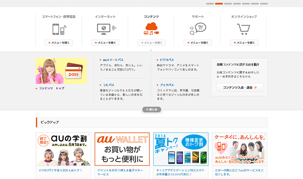Screen dimensions: 303x179
Task: Click the external link icon on コンテンツ入会・退会
Action: point(255,88)
